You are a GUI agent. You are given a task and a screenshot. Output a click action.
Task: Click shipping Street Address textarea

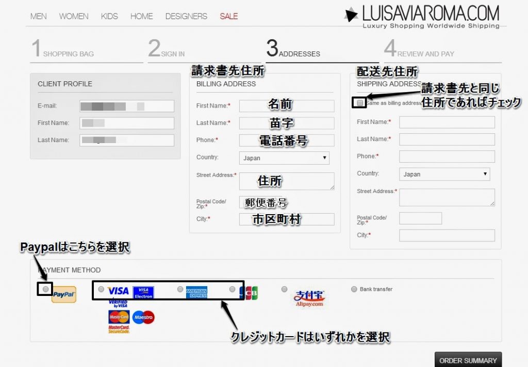[x=447, y=197]
